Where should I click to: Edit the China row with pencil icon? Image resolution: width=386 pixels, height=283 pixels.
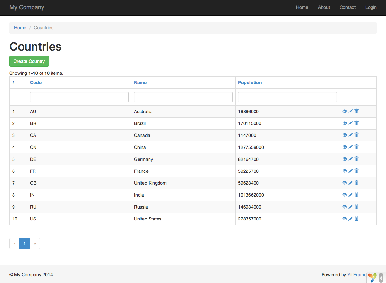click(x=351, y=147)
